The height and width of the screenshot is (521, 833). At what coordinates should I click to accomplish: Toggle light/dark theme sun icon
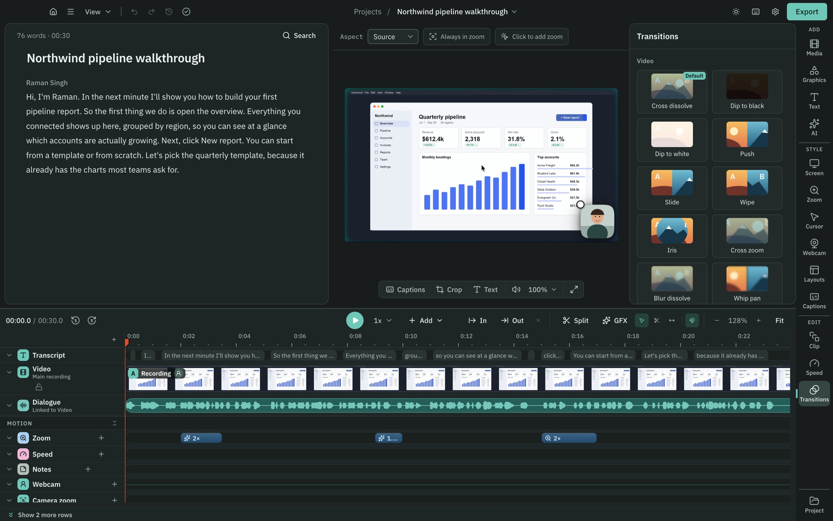[736, 12]
